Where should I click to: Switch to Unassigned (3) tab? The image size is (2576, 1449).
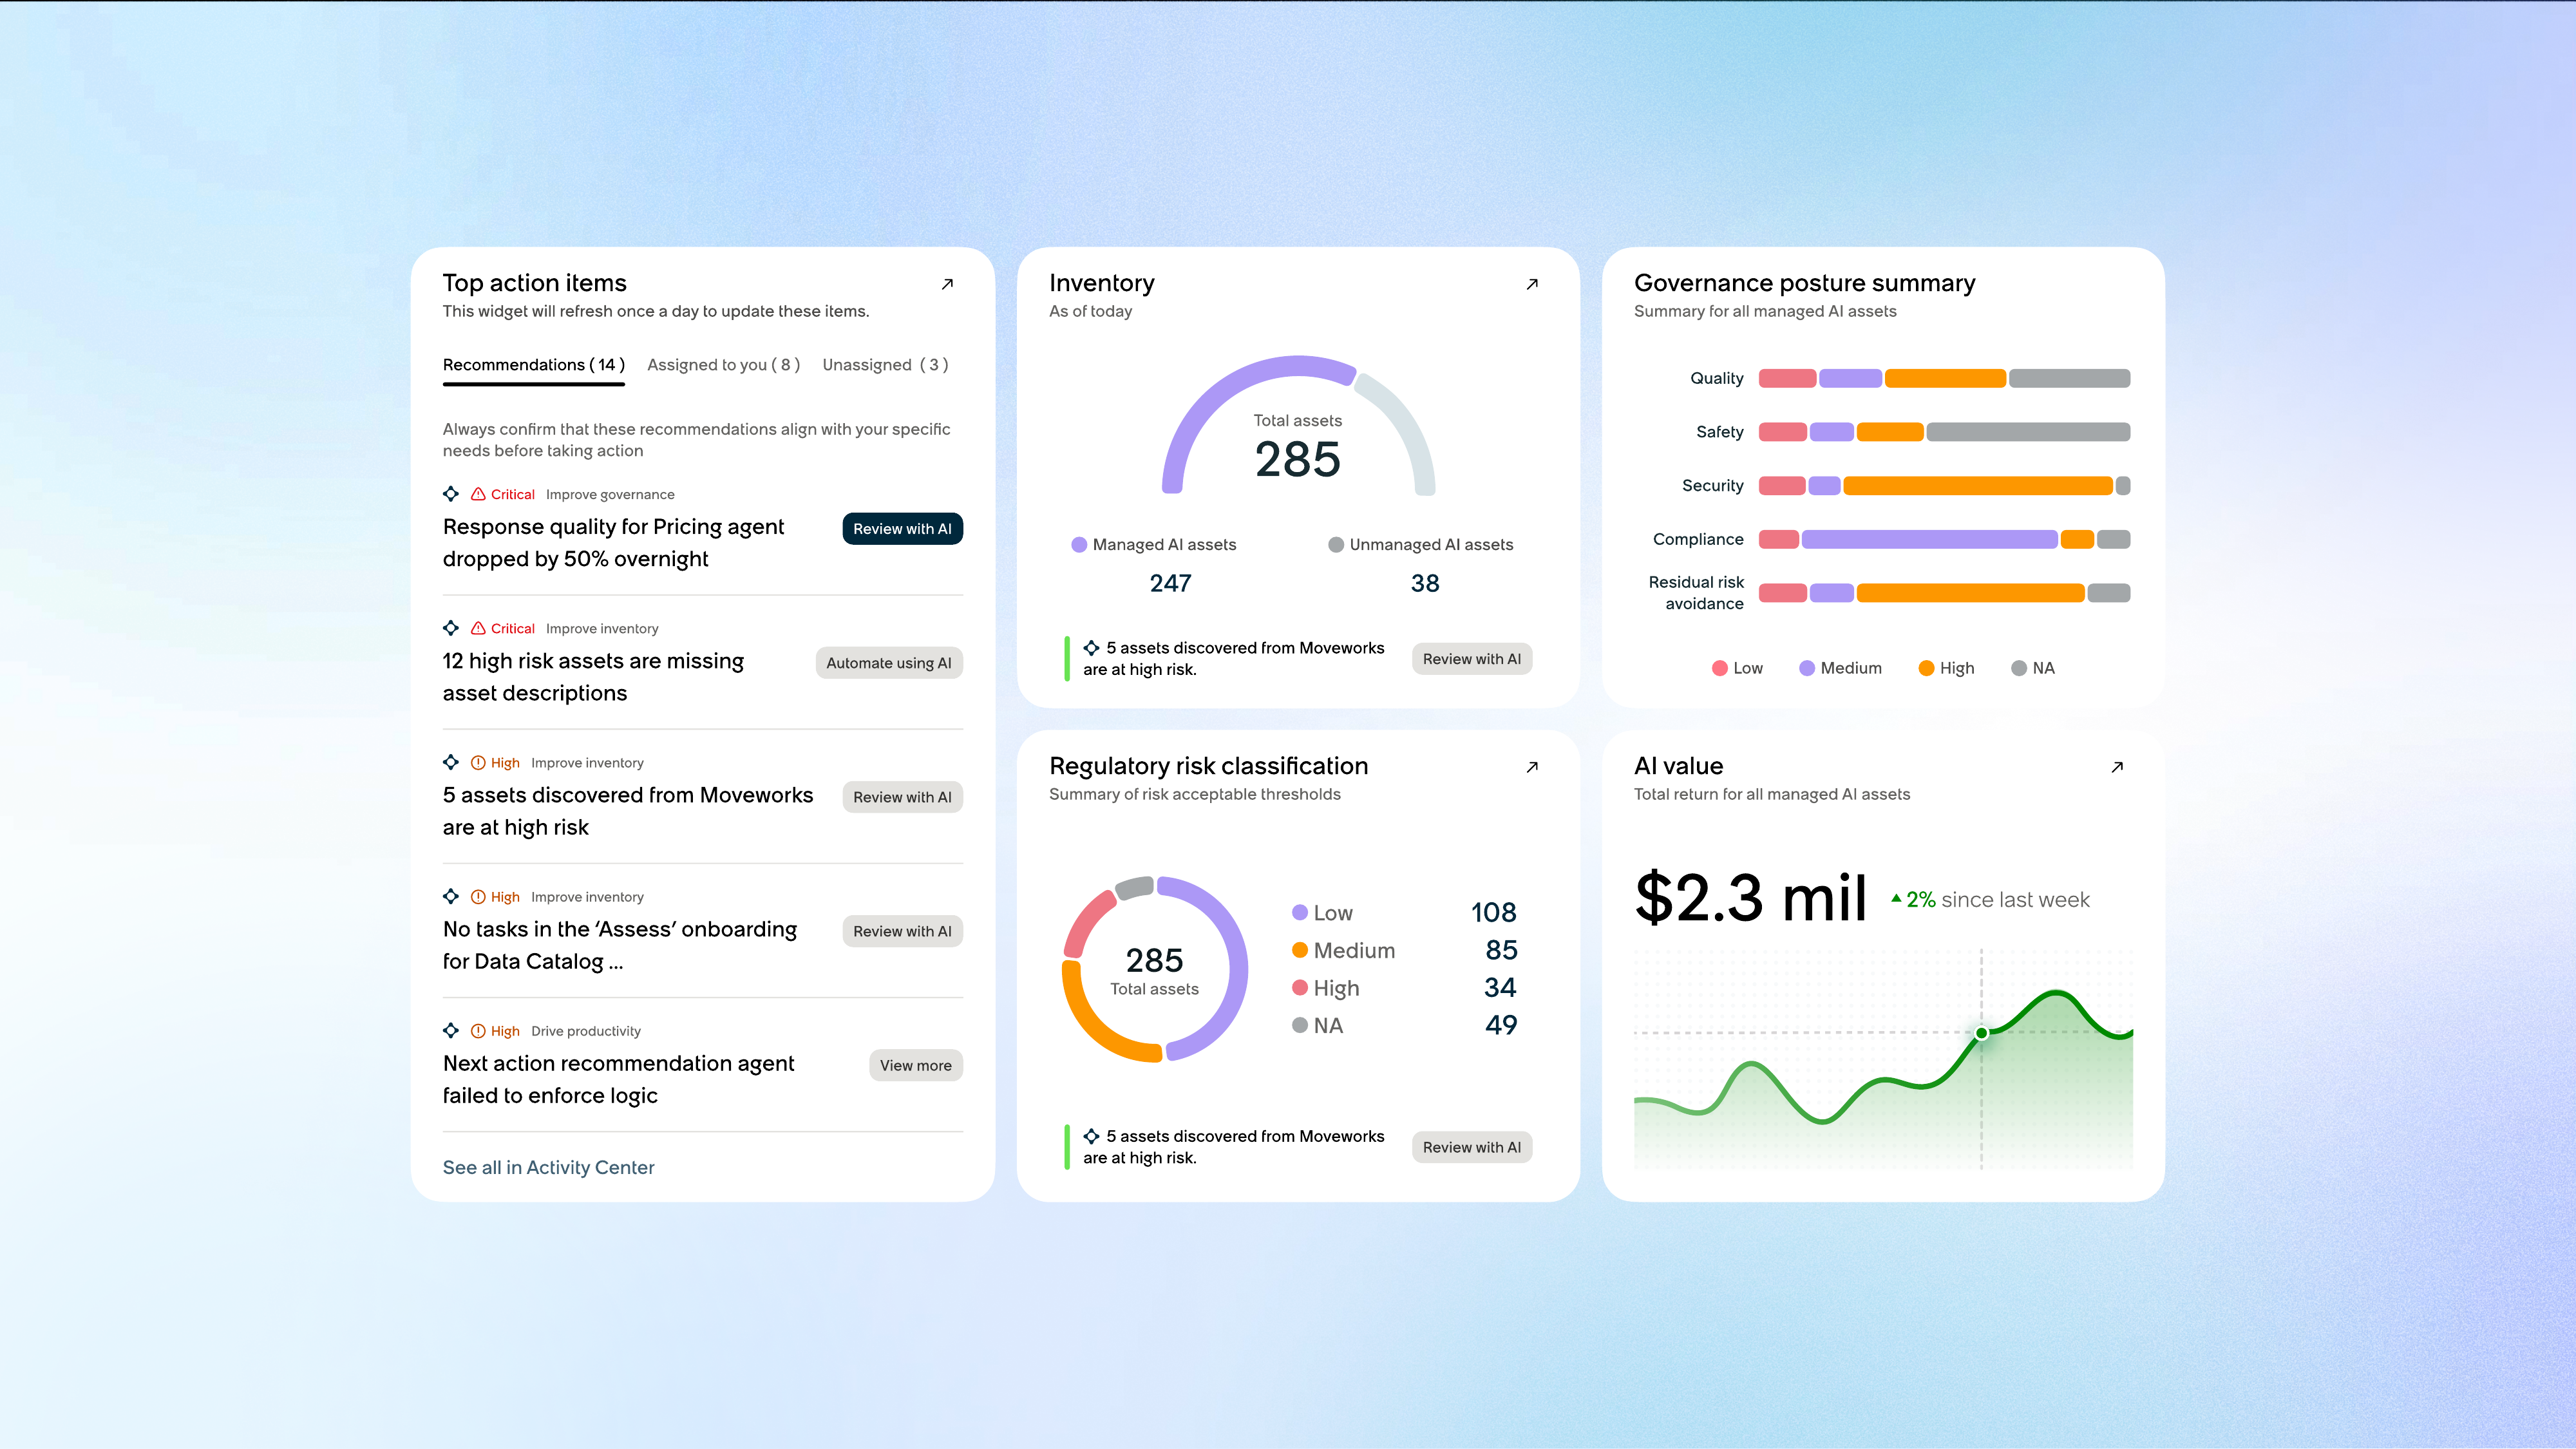tap(885, 365)
